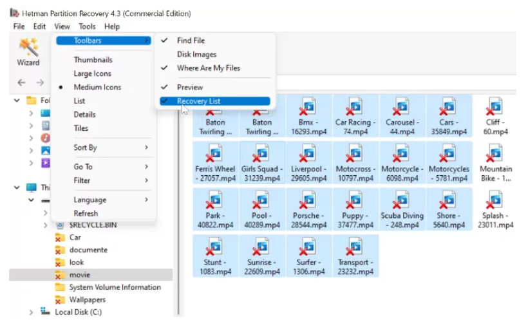This screenshot has height=322, width=528.
Task: Select Carousel - 44.mp4 file icon
Action: click(402, 116)
